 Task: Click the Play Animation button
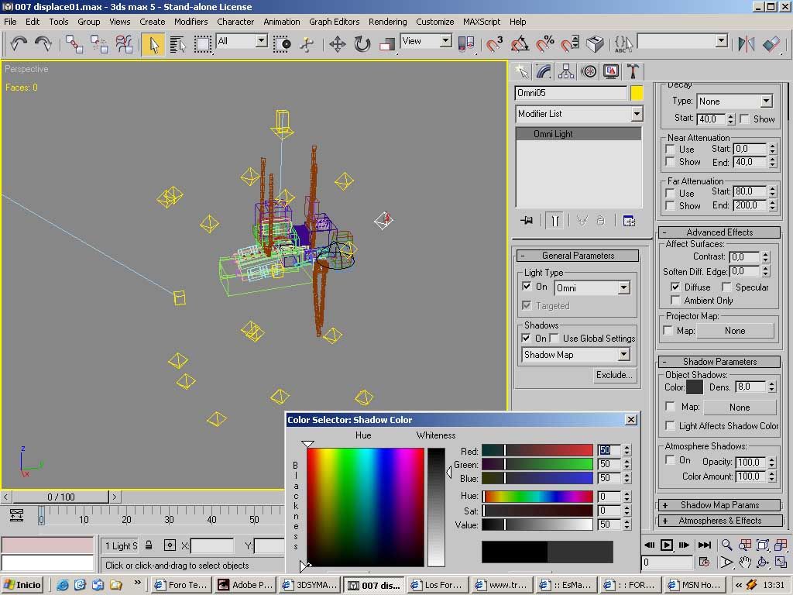tap(667, 545)
